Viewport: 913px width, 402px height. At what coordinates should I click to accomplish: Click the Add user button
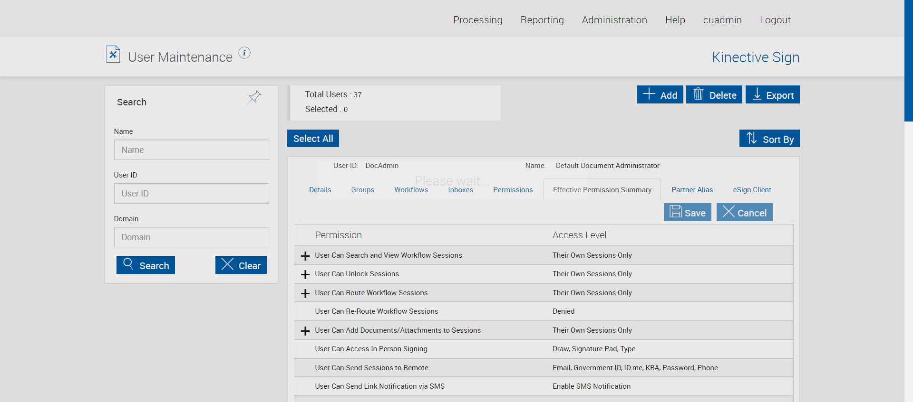tap(660, 95)
